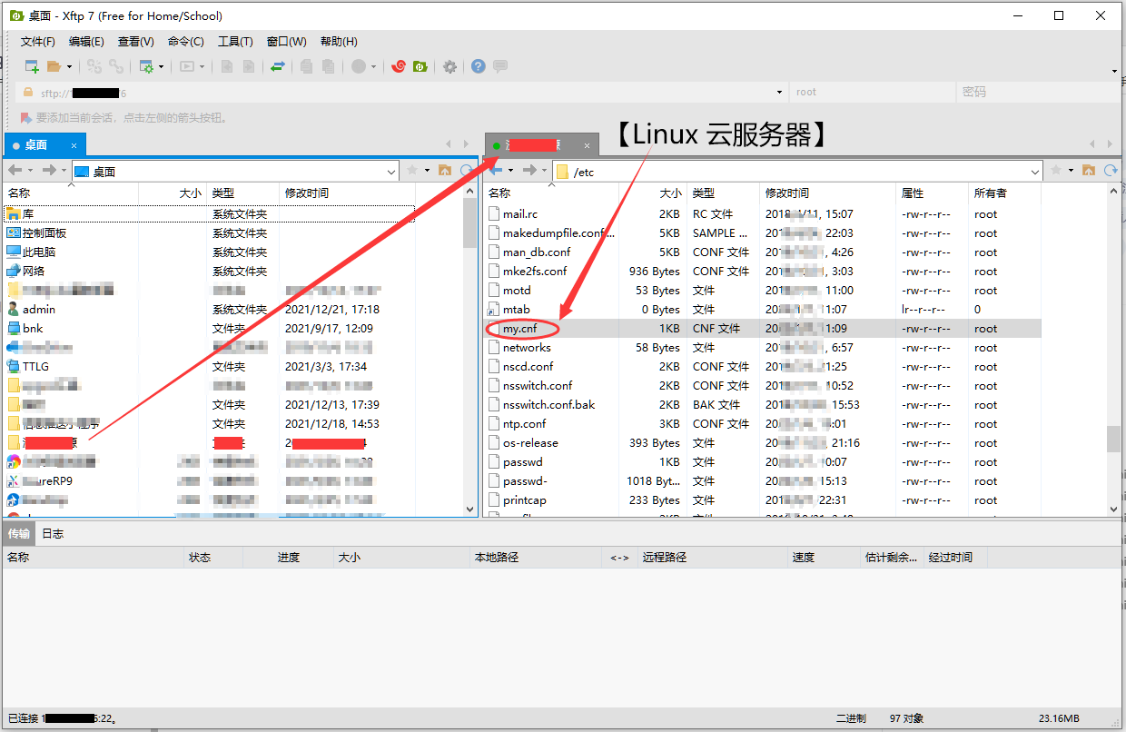Viewport: 1126px width, 732px height.
Task: Open Help with the blue question icon
Action: [x=478, y=66]
